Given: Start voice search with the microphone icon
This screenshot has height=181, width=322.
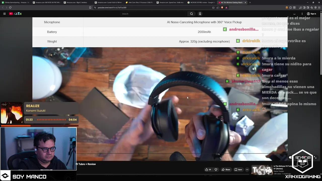Looking at the screenshot, I should click(x=200, y=14).
